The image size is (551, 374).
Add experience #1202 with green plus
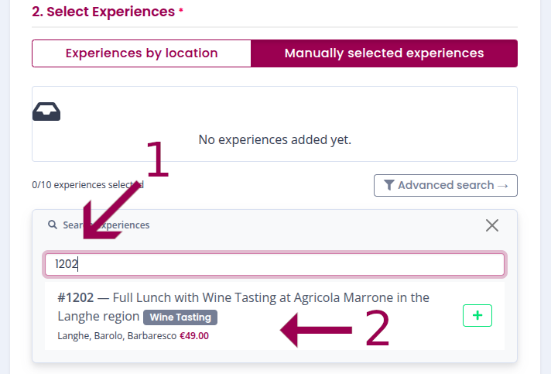click(477, 315)
